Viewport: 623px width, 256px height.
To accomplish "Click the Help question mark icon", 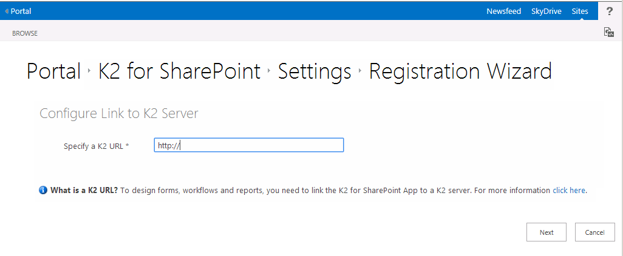I will (x=610, y=11).
